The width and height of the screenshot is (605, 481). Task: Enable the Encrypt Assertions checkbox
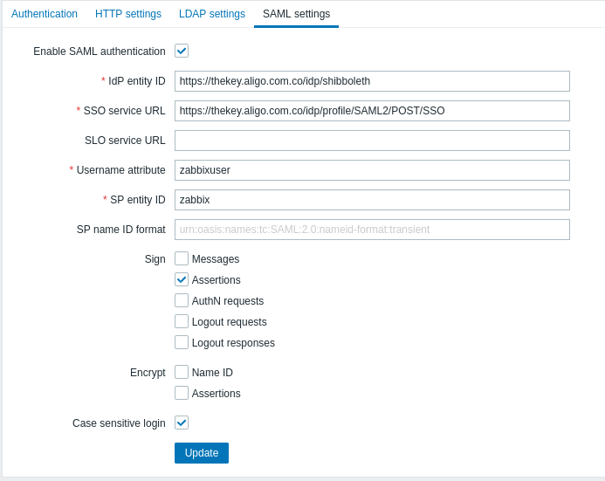tap(182, 393)
